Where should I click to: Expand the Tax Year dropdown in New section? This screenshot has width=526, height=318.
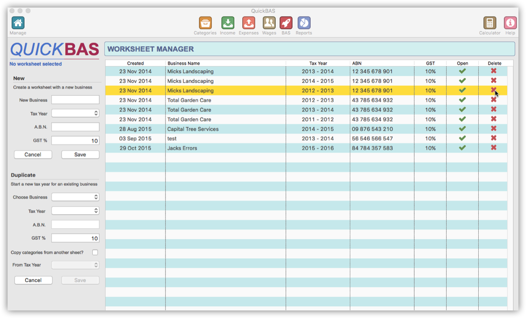(x=75, y=113)
